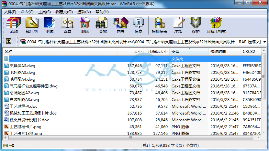Click the size value 107,008
This screenshot has height=151, width=269.
click(x=135, y=120)
